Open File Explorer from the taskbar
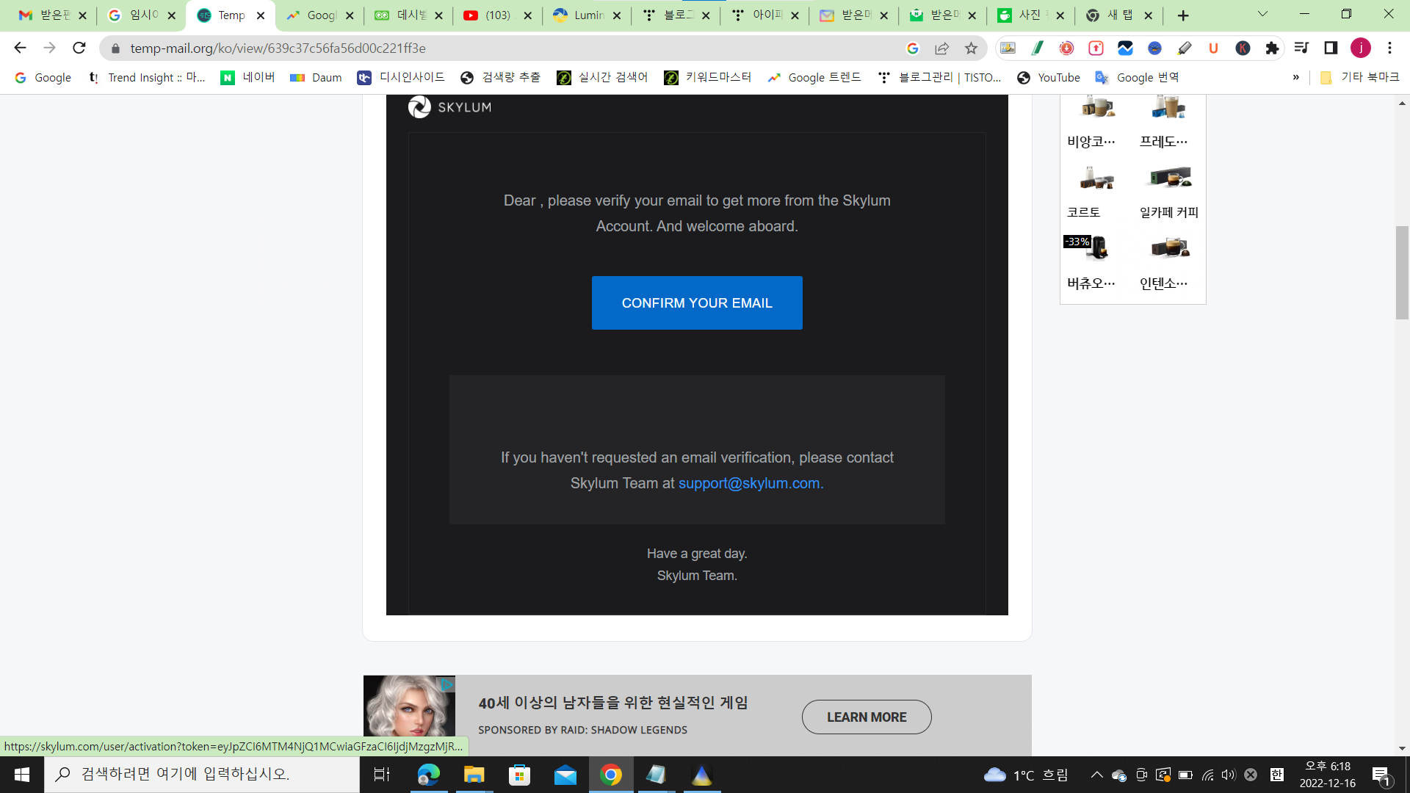The width and height of the screenshot is (1410, 793). [474, 775]
